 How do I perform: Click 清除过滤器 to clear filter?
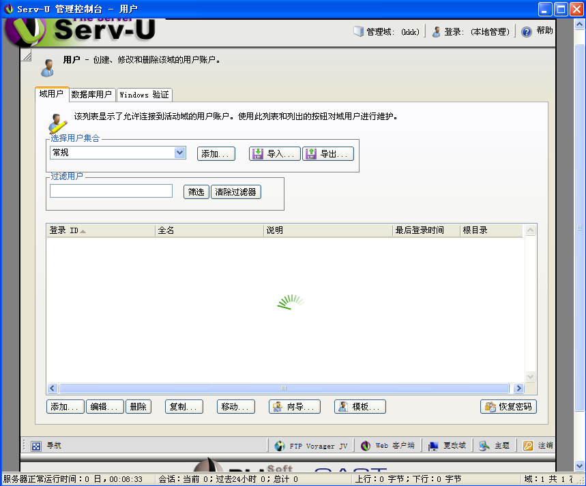click(236, 192)
